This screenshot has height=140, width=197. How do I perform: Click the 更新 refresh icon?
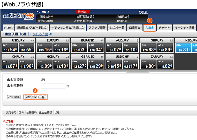tap(140, 12)
